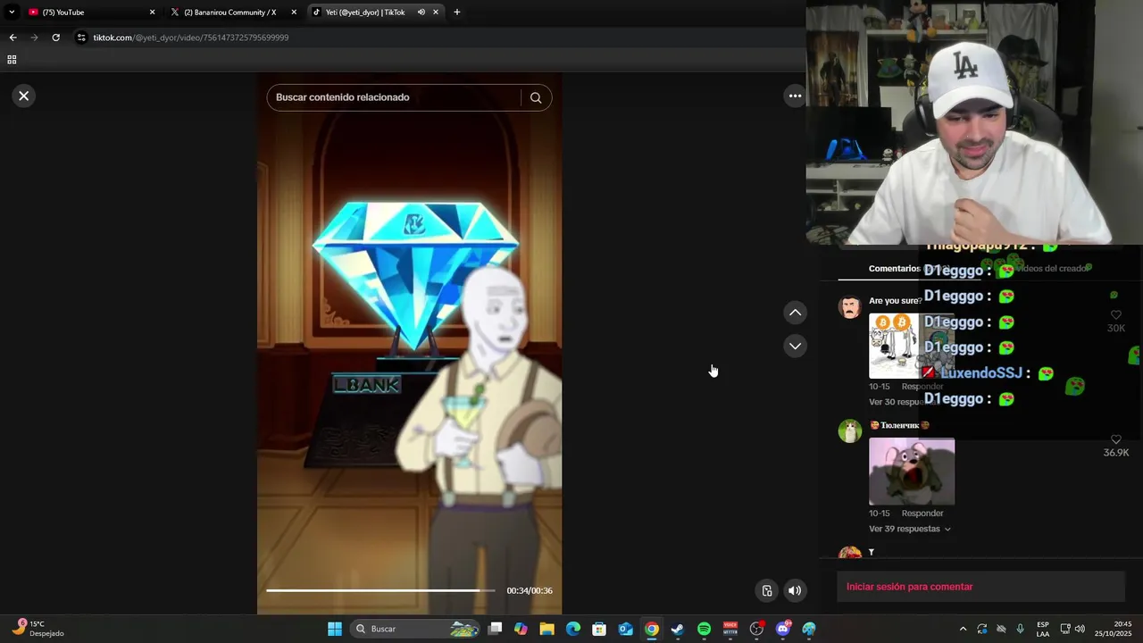Click the search magnifier icon in TikTok
Screen dimensions: 1143x643
(536, 97)
